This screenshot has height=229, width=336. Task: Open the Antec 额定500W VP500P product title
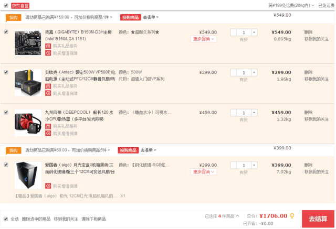click(x=80, y=75)
